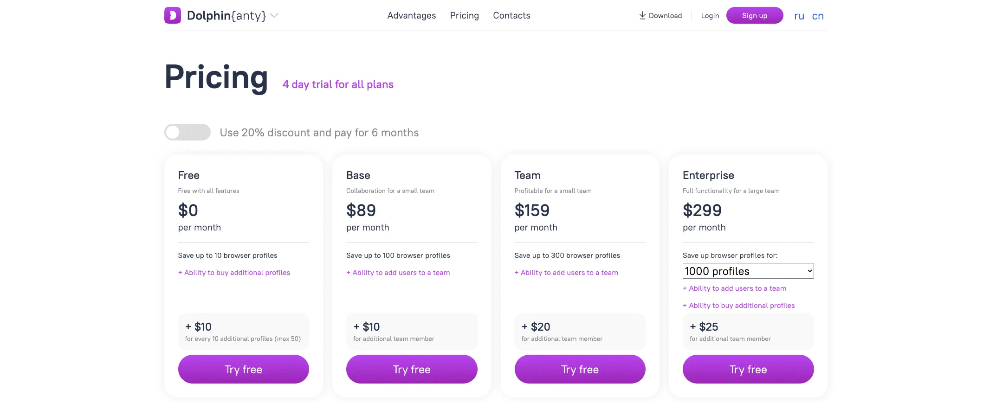Toggle the 20% discount 6-month switch
Viewport: 996px width, 403px height.
pos(188,132)
